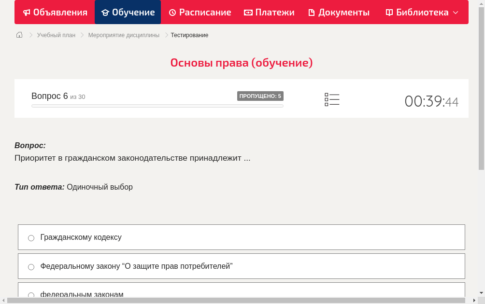Choose 'Федеральному закону О защите прав потребителей'
Screen dimensions: 485x304
click(31, 266)
